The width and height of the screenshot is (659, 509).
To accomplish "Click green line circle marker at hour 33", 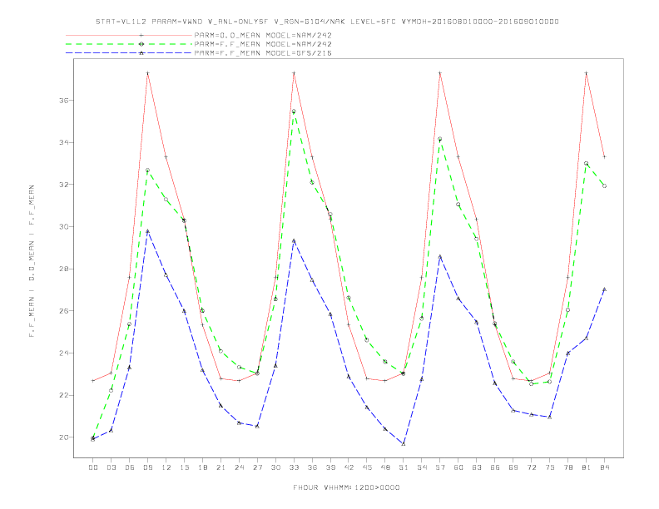I will pos(294,111).
